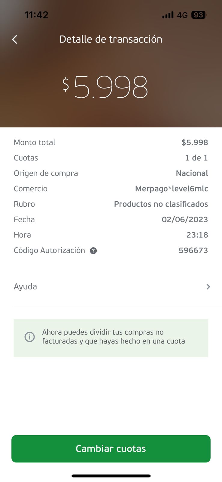Screen dimensions: 222x482
Task: Tap the 11:42 clock in status bar
Action: click(36, 15)
